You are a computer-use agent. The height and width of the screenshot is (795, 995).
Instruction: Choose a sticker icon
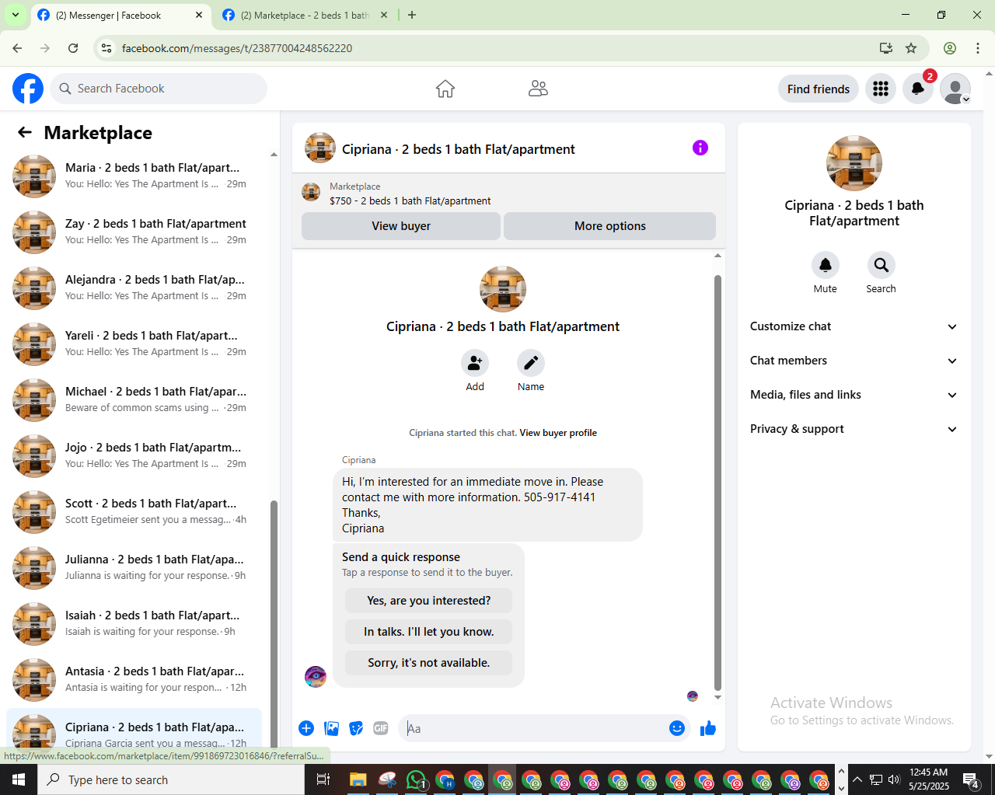[x=356, y=728]
